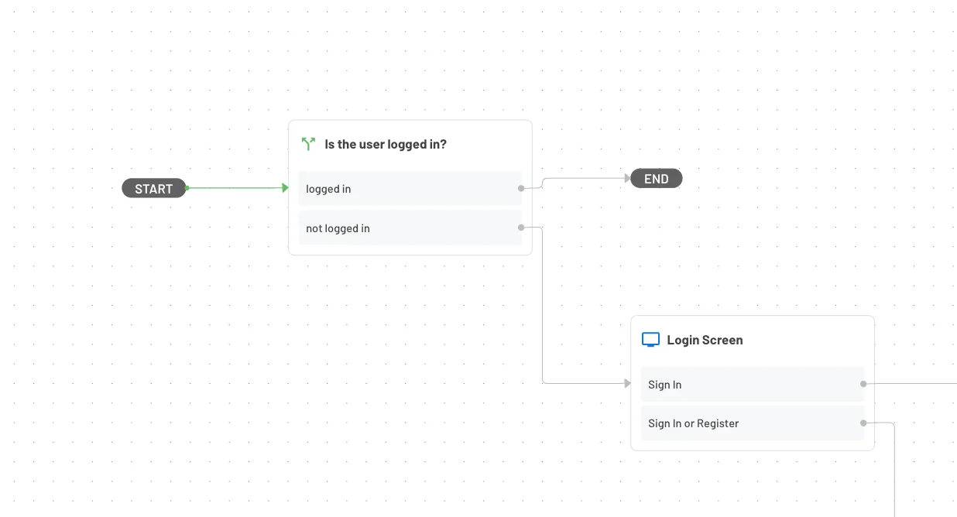Click the connector port beside "Sign In"
The image size is (957, 517).
tap(863, 383)
